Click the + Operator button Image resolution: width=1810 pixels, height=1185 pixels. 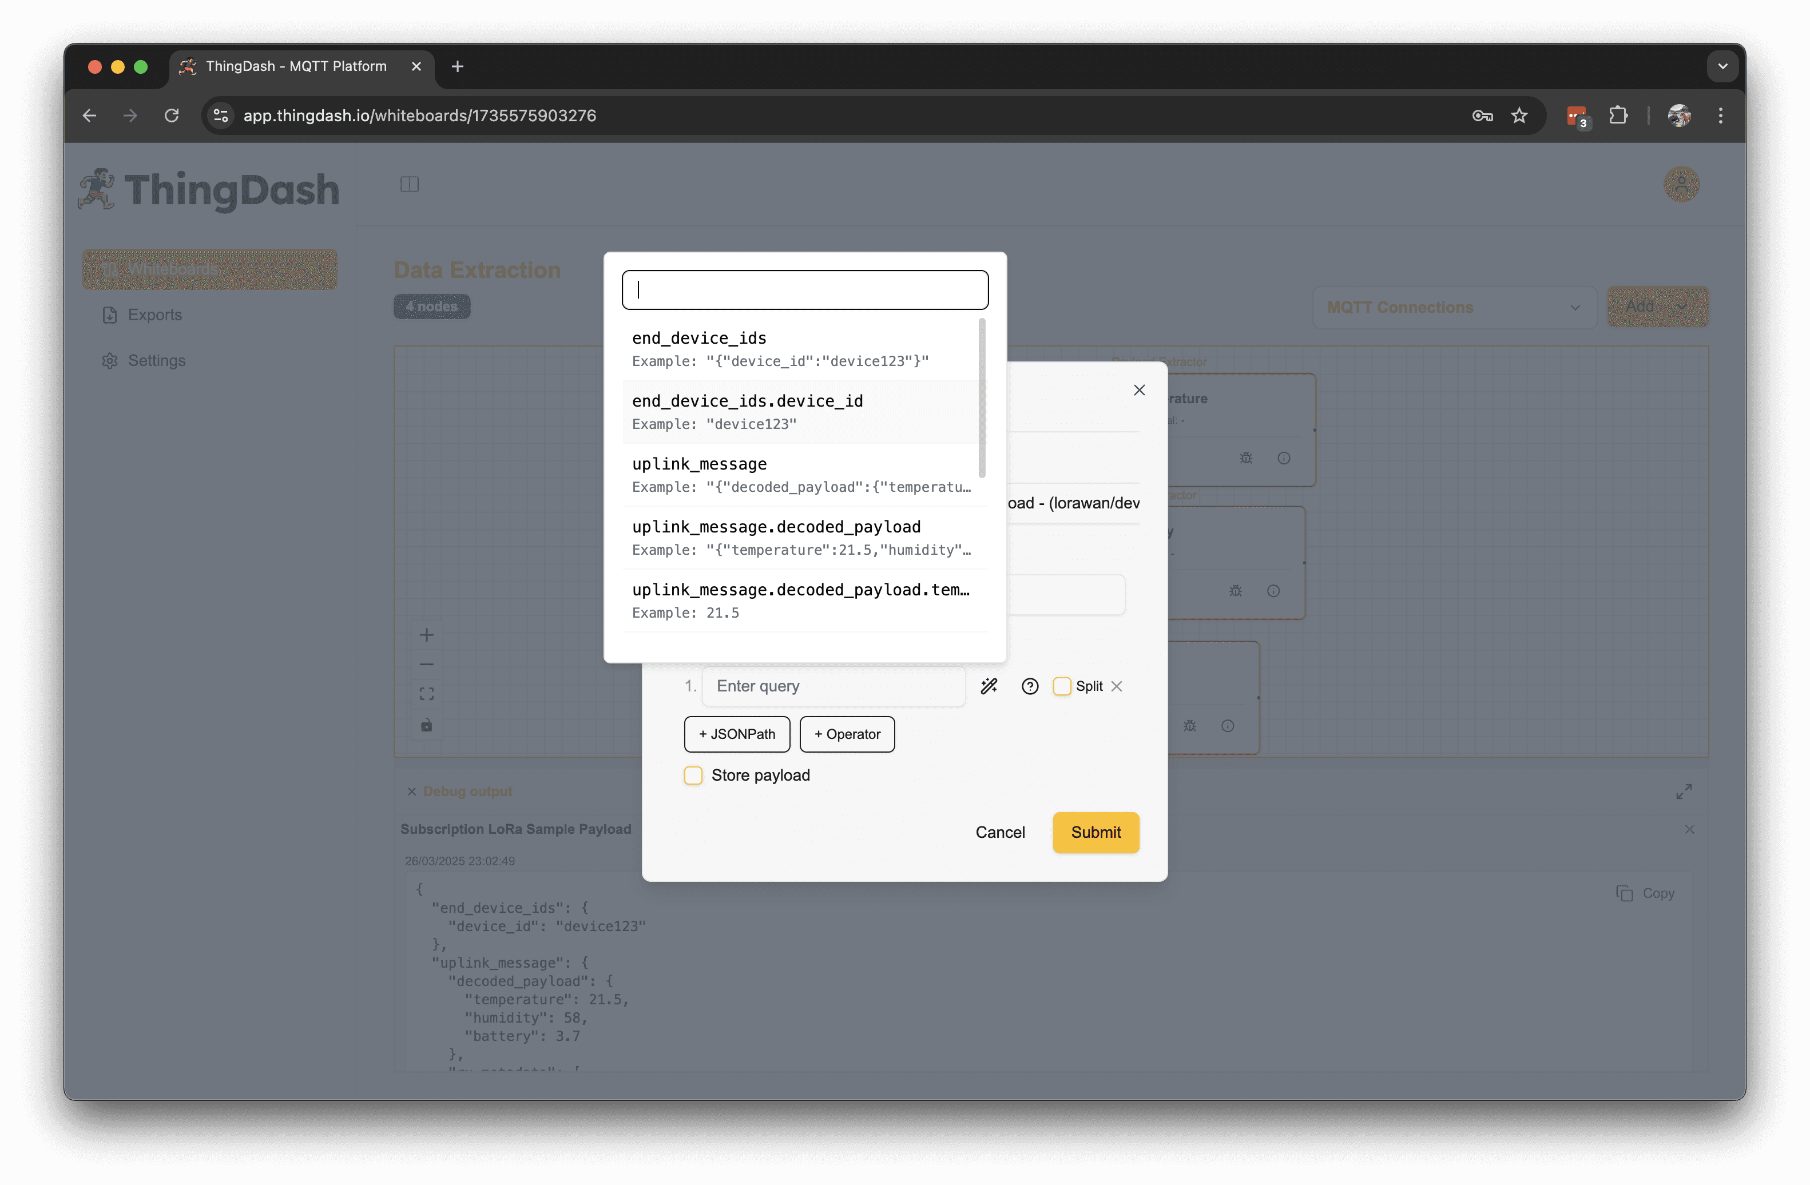[x=847, y=734]
